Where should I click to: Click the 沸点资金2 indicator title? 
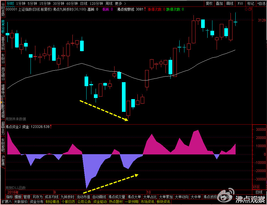point(13,127)
